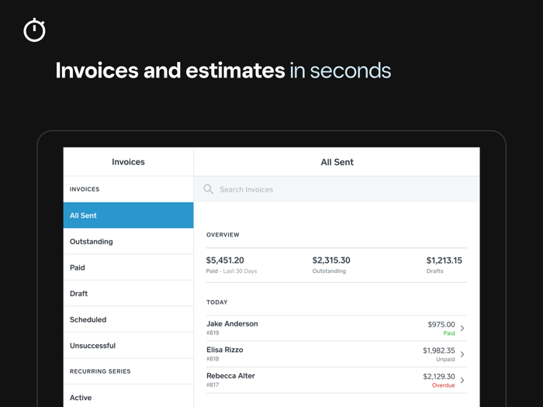Open Elisa Rizzo invoice chevron
This screenshot has height=407, width=543.
tap(462, 354)
